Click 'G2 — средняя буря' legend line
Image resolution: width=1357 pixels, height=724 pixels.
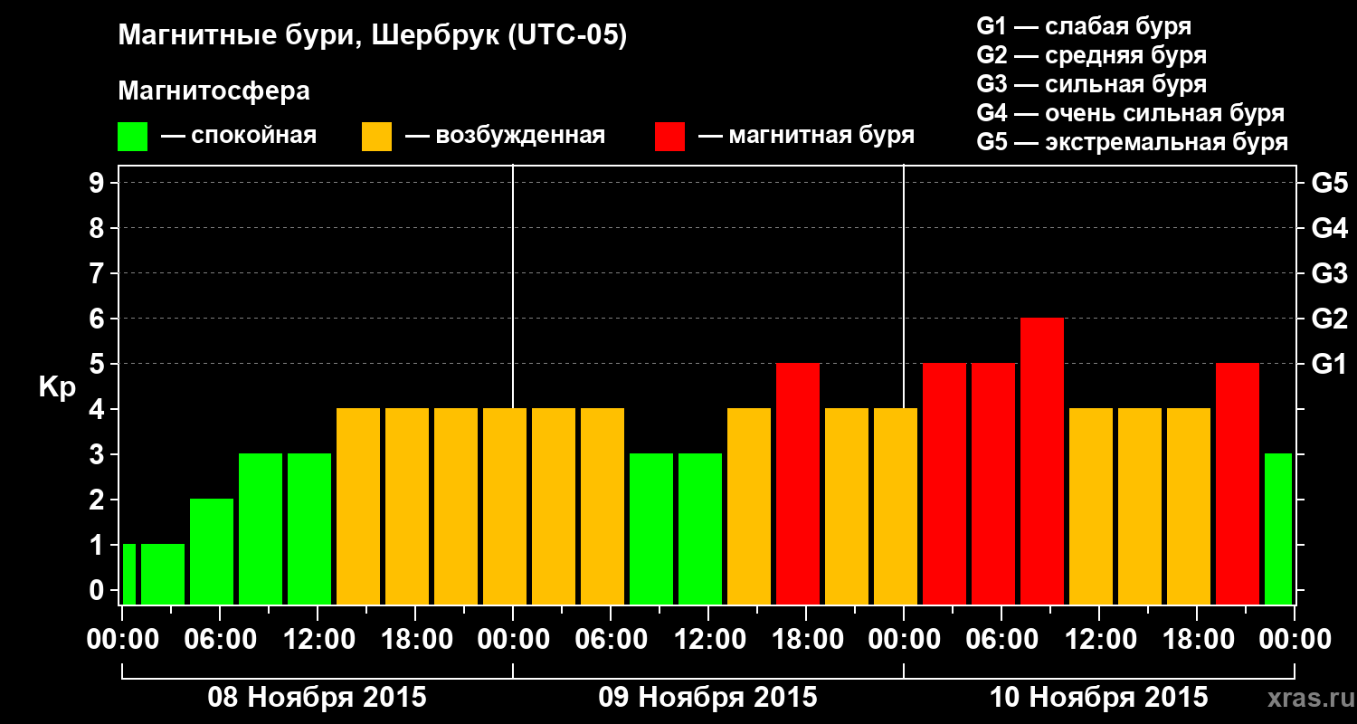pos(1091,55)
